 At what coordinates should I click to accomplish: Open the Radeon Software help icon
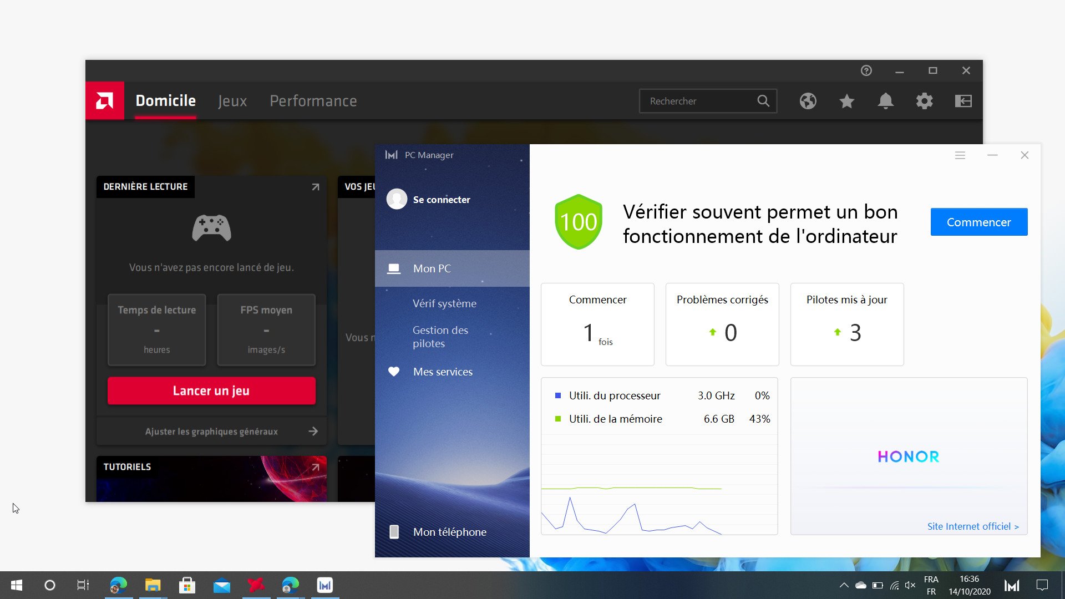point(866,70)
